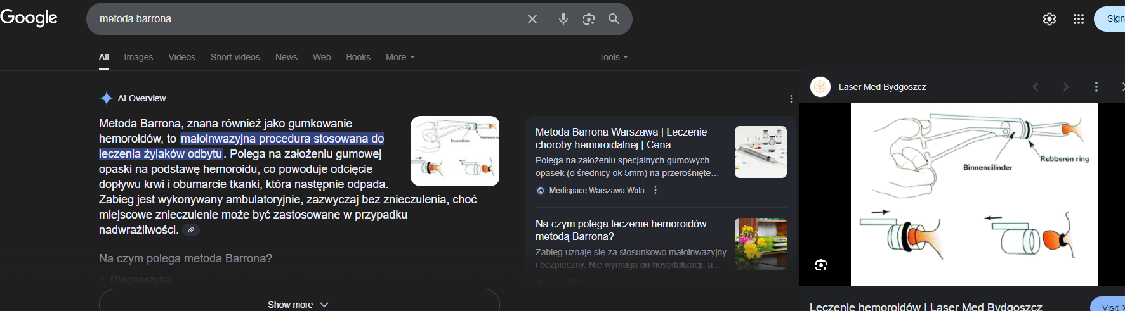Expand AI Overview with Show more
The width and height of the screenshot is (1125, 311).
pyautogui.click(x=299, y=304)
